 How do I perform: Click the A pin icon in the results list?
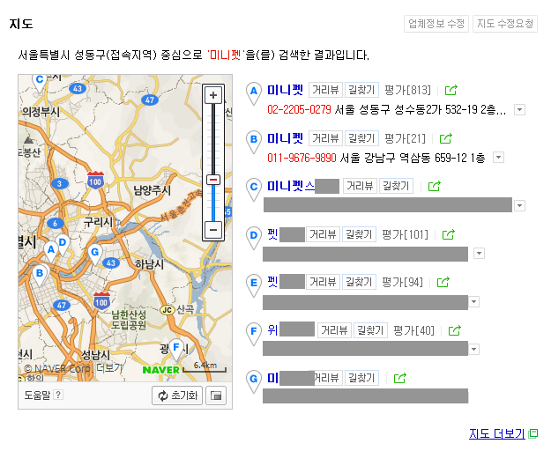254,93
